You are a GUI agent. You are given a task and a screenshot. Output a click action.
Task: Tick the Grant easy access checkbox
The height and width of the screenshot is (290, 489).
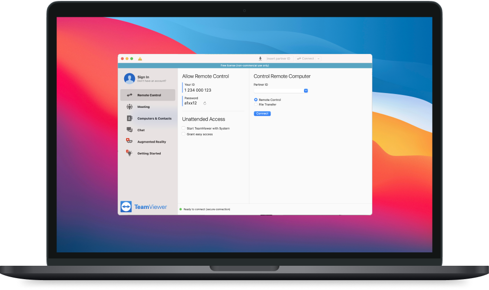pyautogui.click(x=183, y=134)
